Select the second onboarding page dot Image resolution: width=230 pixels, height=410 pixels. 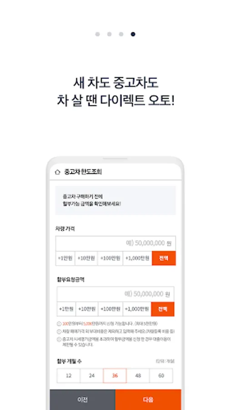[x=109, y=34]
